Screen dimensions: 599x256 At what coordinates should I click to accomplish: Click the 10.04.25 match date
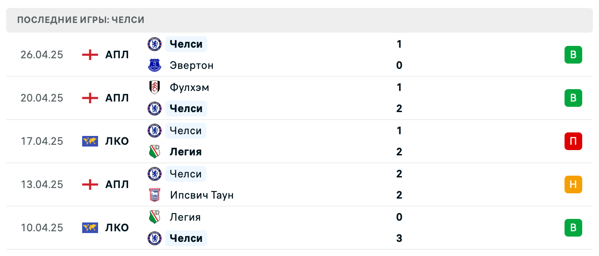pos(42,228)
